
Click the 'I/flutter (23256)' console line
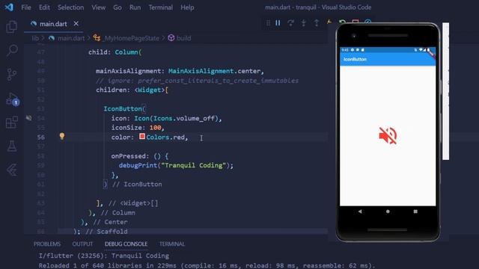(x=104, y=256)
